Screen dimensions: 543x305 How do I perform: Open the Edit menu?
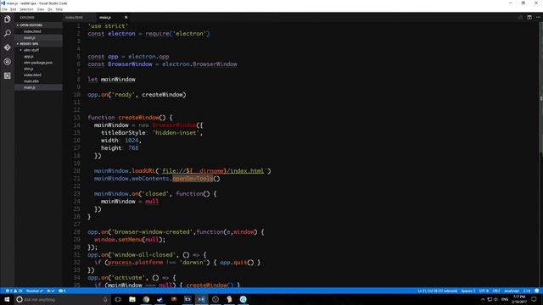tap(14, 9)
